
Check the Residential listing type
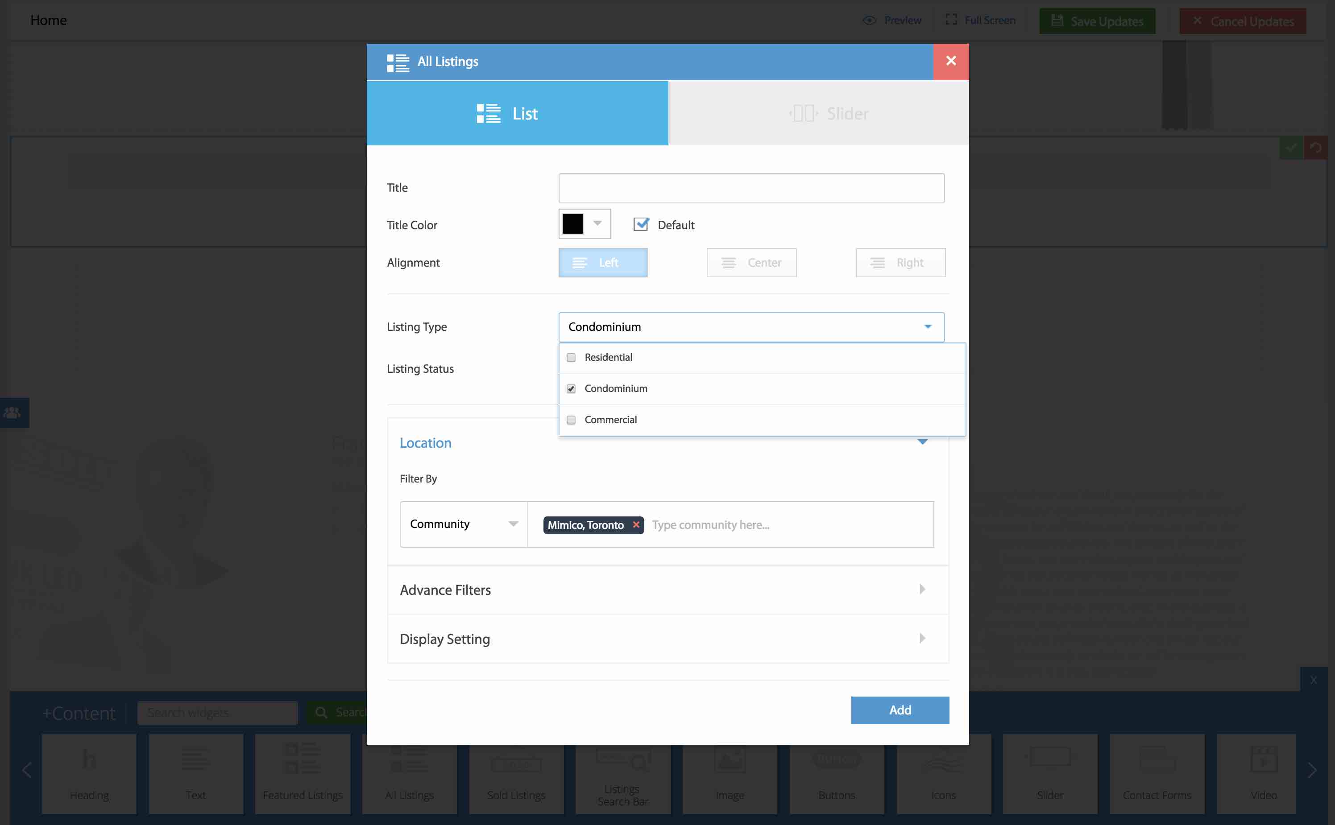point(571,358)
